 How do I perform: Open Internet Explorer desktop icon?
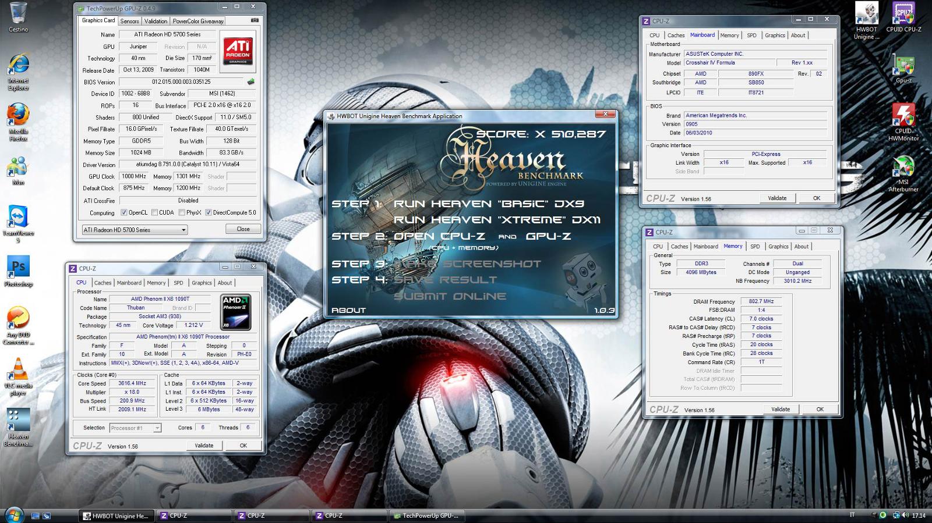[18, 72]
